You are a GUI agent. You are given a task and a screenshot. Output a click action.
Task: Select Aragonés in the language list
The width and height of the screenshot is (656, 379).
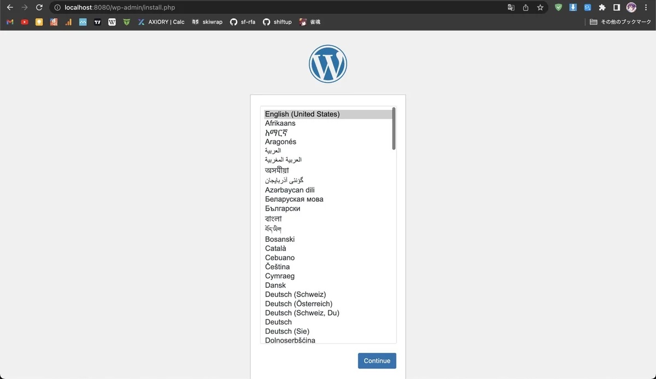328,142
